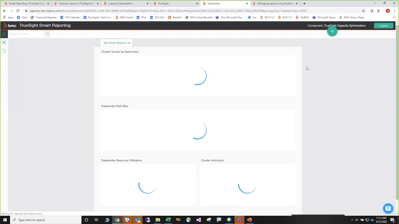The height and width of the screenshot is (224, 399).
Task: Click the bmc logo
Action: tap(10, 26)
